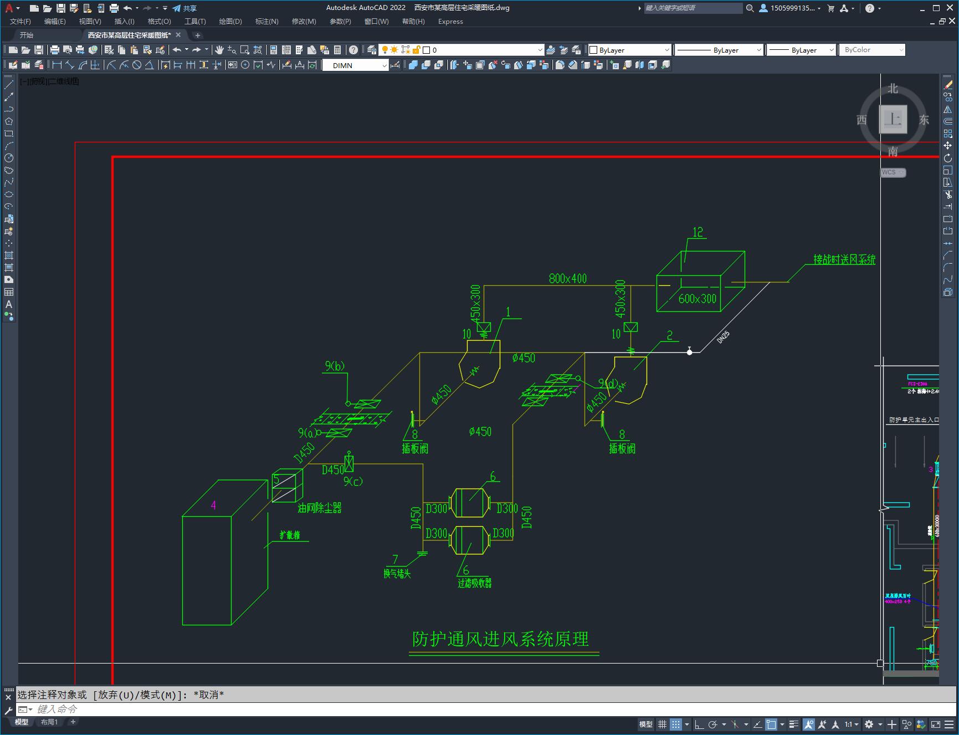Click the Zoom Window icon

[x=245, y=50]
